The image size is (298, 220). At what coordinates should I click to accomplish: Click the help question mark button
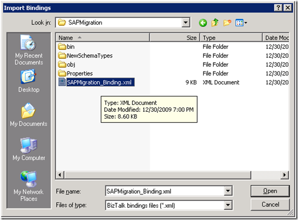click(x=278, y=8)
